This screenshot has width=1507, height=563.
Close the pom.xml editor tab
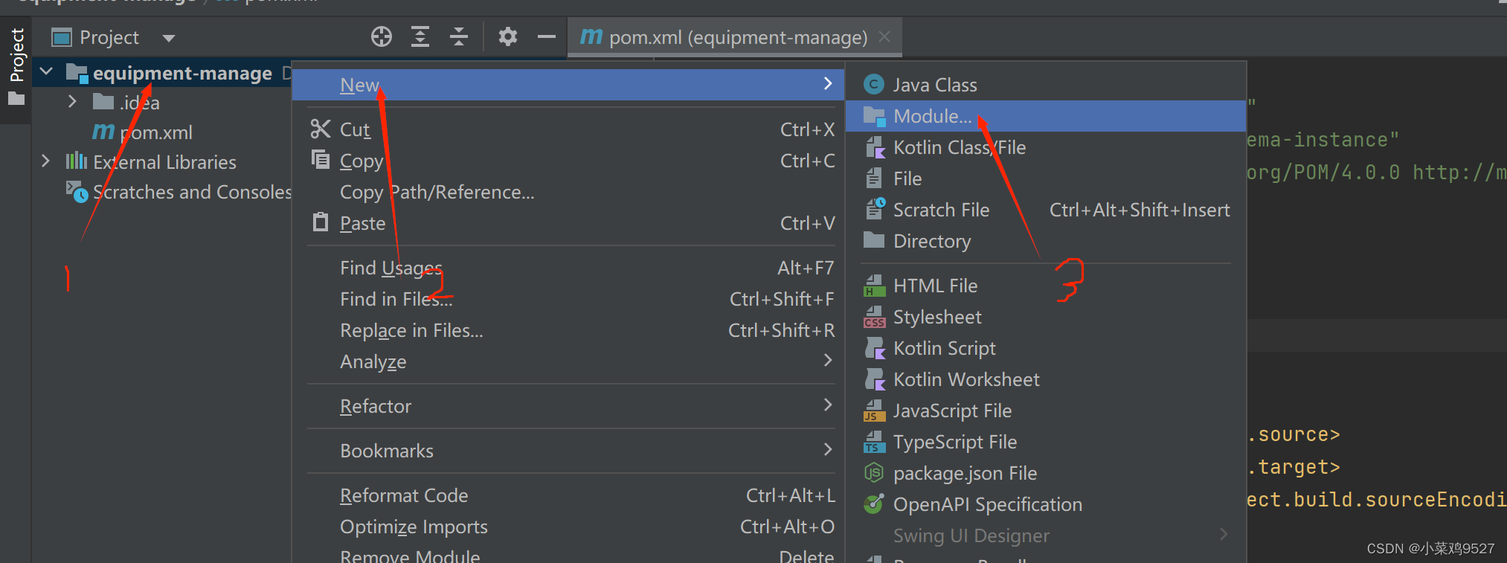pos(884,36)
